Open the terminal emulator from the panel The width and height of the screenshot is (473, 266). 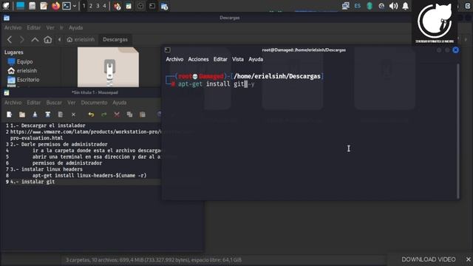pos(67,6)
